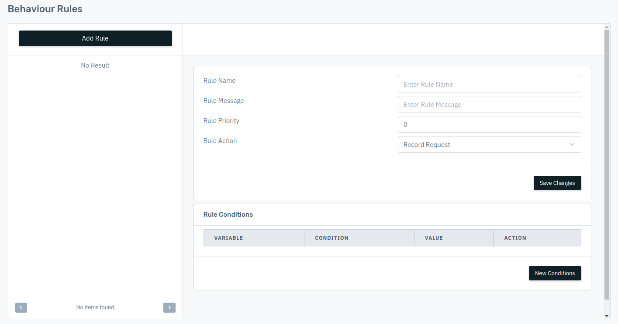Focus the Enter Rule Message field
This screenshot has width=618, height=324.
click(489, 104)
